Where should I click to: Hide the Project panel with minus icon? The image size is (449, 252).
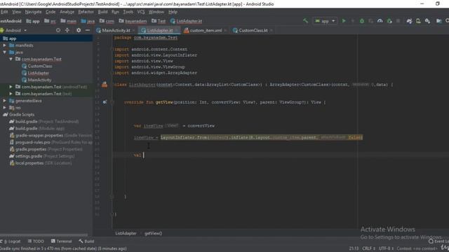pos(87,30)
